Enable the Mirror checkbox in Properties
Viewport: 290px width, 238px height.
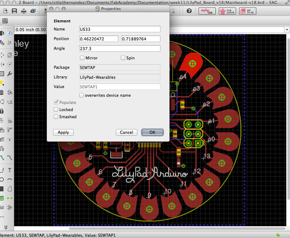coord(82,58)
